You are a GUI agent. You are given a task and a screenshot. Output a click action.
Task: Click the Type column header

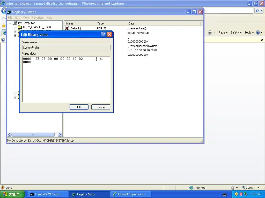click(110, 23)
